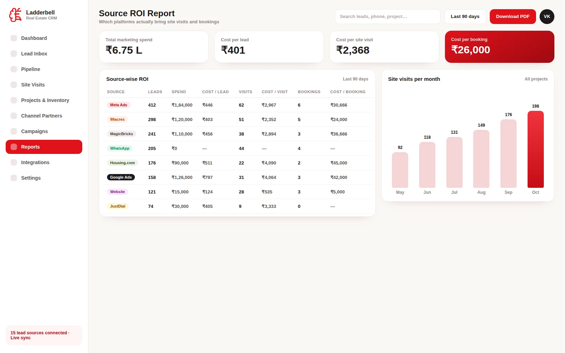The height and width of the screenshot is (353, 565).
Task: Click the MagicBricks source tag
Action: click(121, 134)
